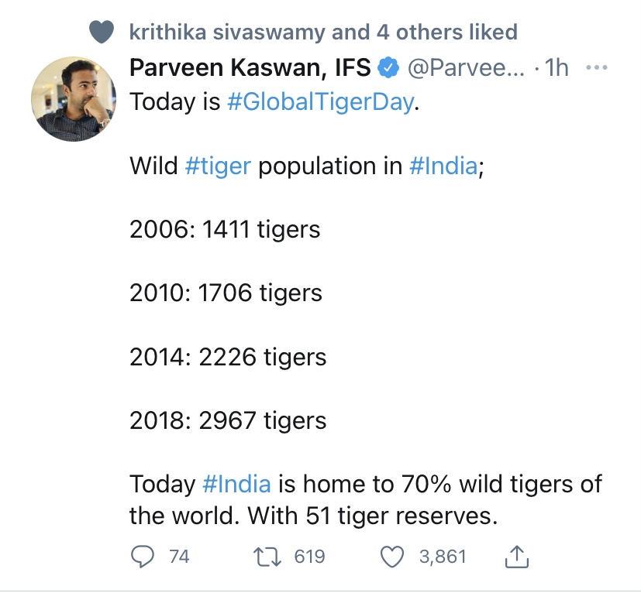Click the 3,861 likes count
This screenshot has width=641, height=593.
[x=443, y=557]
